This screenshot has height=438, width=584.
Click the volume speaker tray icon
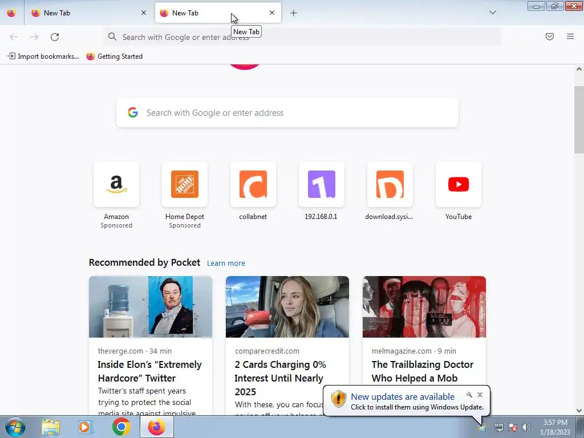(526, 428)
